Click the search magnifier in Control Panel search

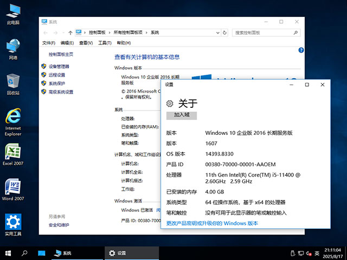tap(295, 32)
